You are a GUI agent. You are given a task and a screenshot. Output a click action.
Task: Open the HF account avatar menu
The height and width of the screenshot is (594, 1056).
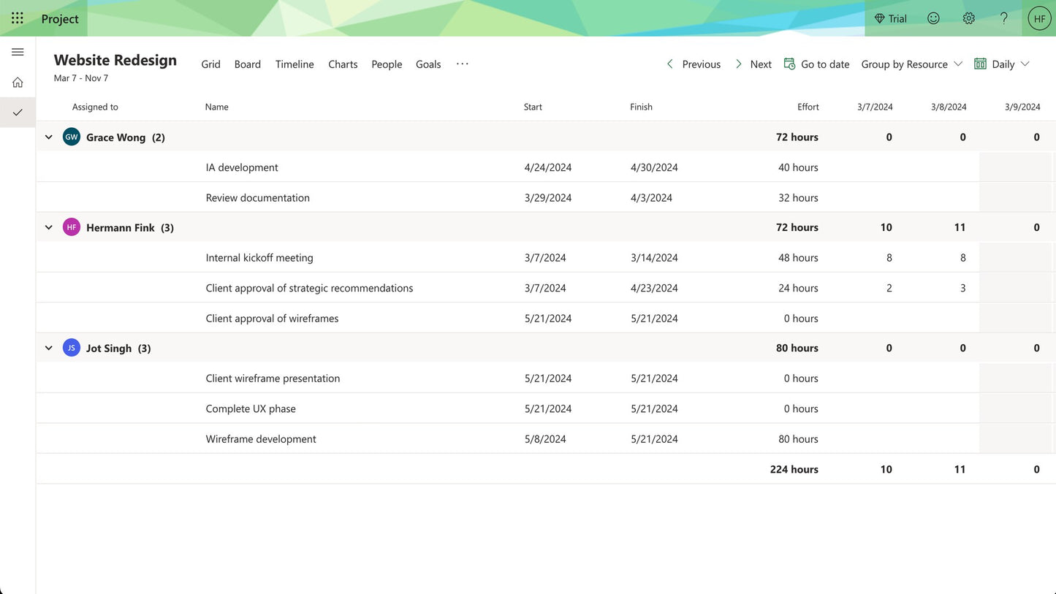click(x=1039, y=18)
